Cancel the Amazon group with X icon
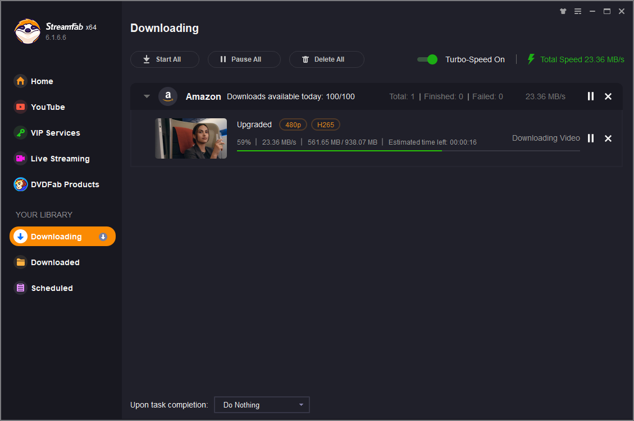The image size is (634, 421). pos(608,96)
